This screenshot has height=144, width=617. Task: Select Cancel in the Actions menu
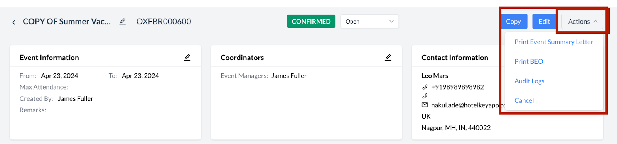point(524,100)
